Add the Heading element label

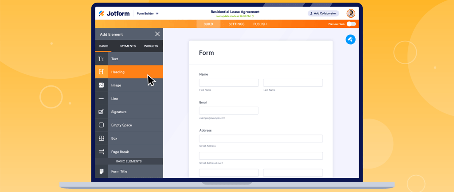point(118,72)
